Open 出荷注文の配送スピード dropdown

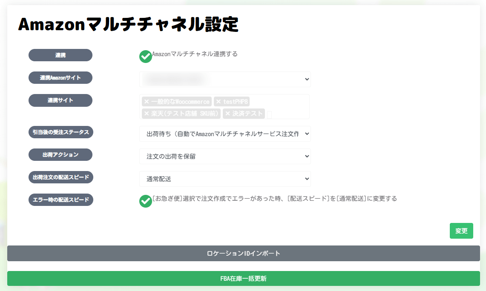(x=225, y=179)
